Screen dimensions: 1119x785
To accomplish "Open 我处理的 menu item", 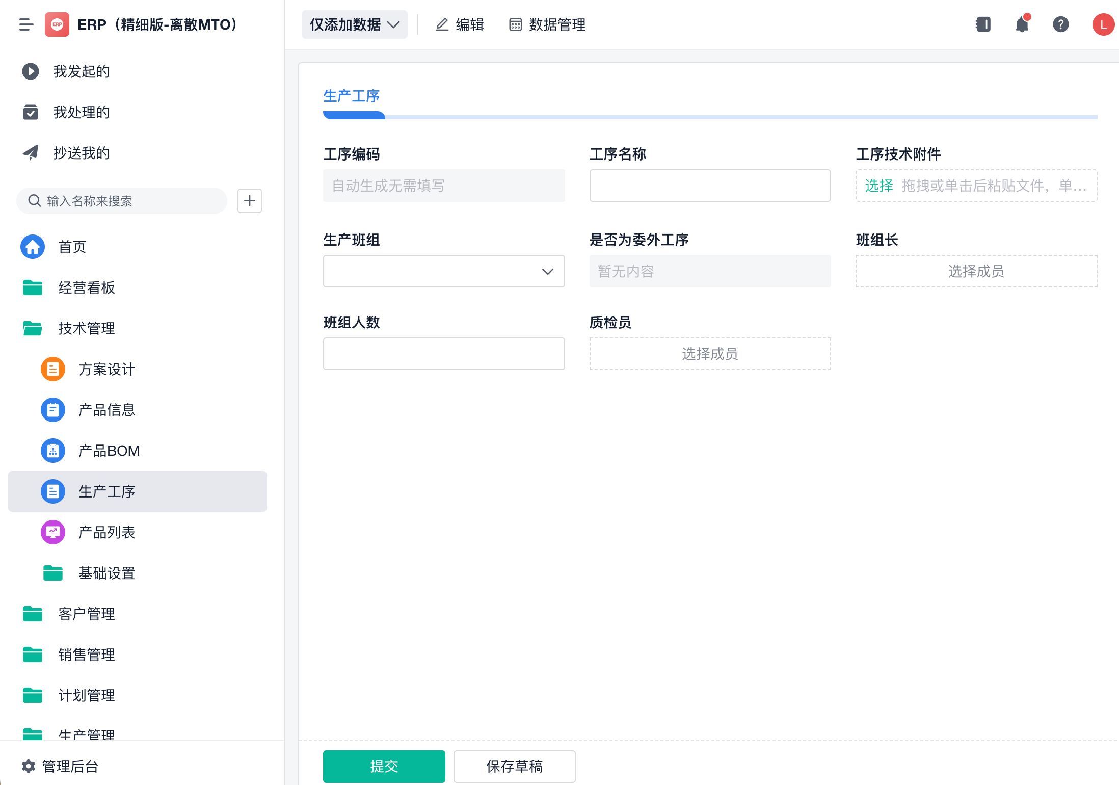I will pos(81,112).
